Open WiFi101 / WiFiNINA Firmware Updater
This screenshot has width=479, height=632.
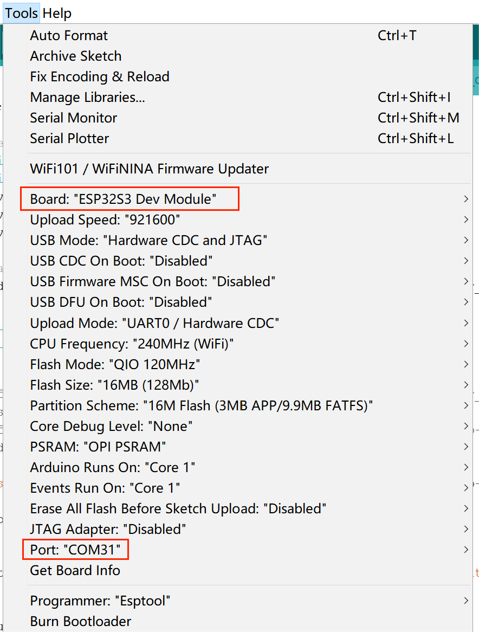pyautogui.click(x=250, y=169)
